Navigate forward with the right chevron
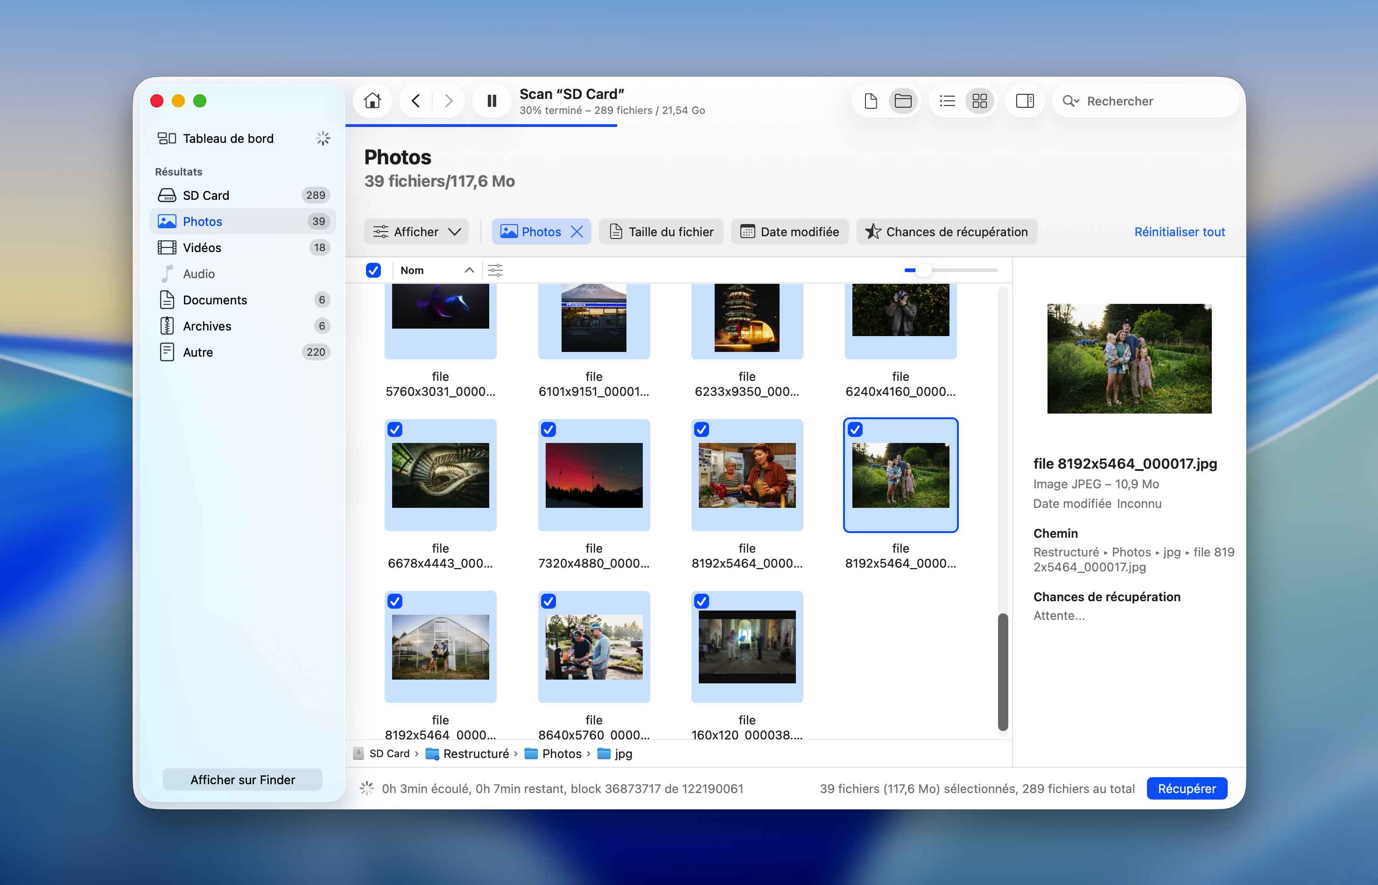The height and width of the screenshot is (885, 1378). click(449, 101)
